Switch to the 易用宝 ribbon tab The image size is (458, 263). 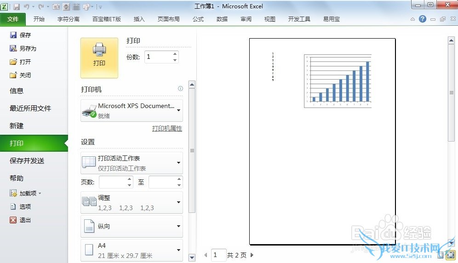[x=332, y=19]
